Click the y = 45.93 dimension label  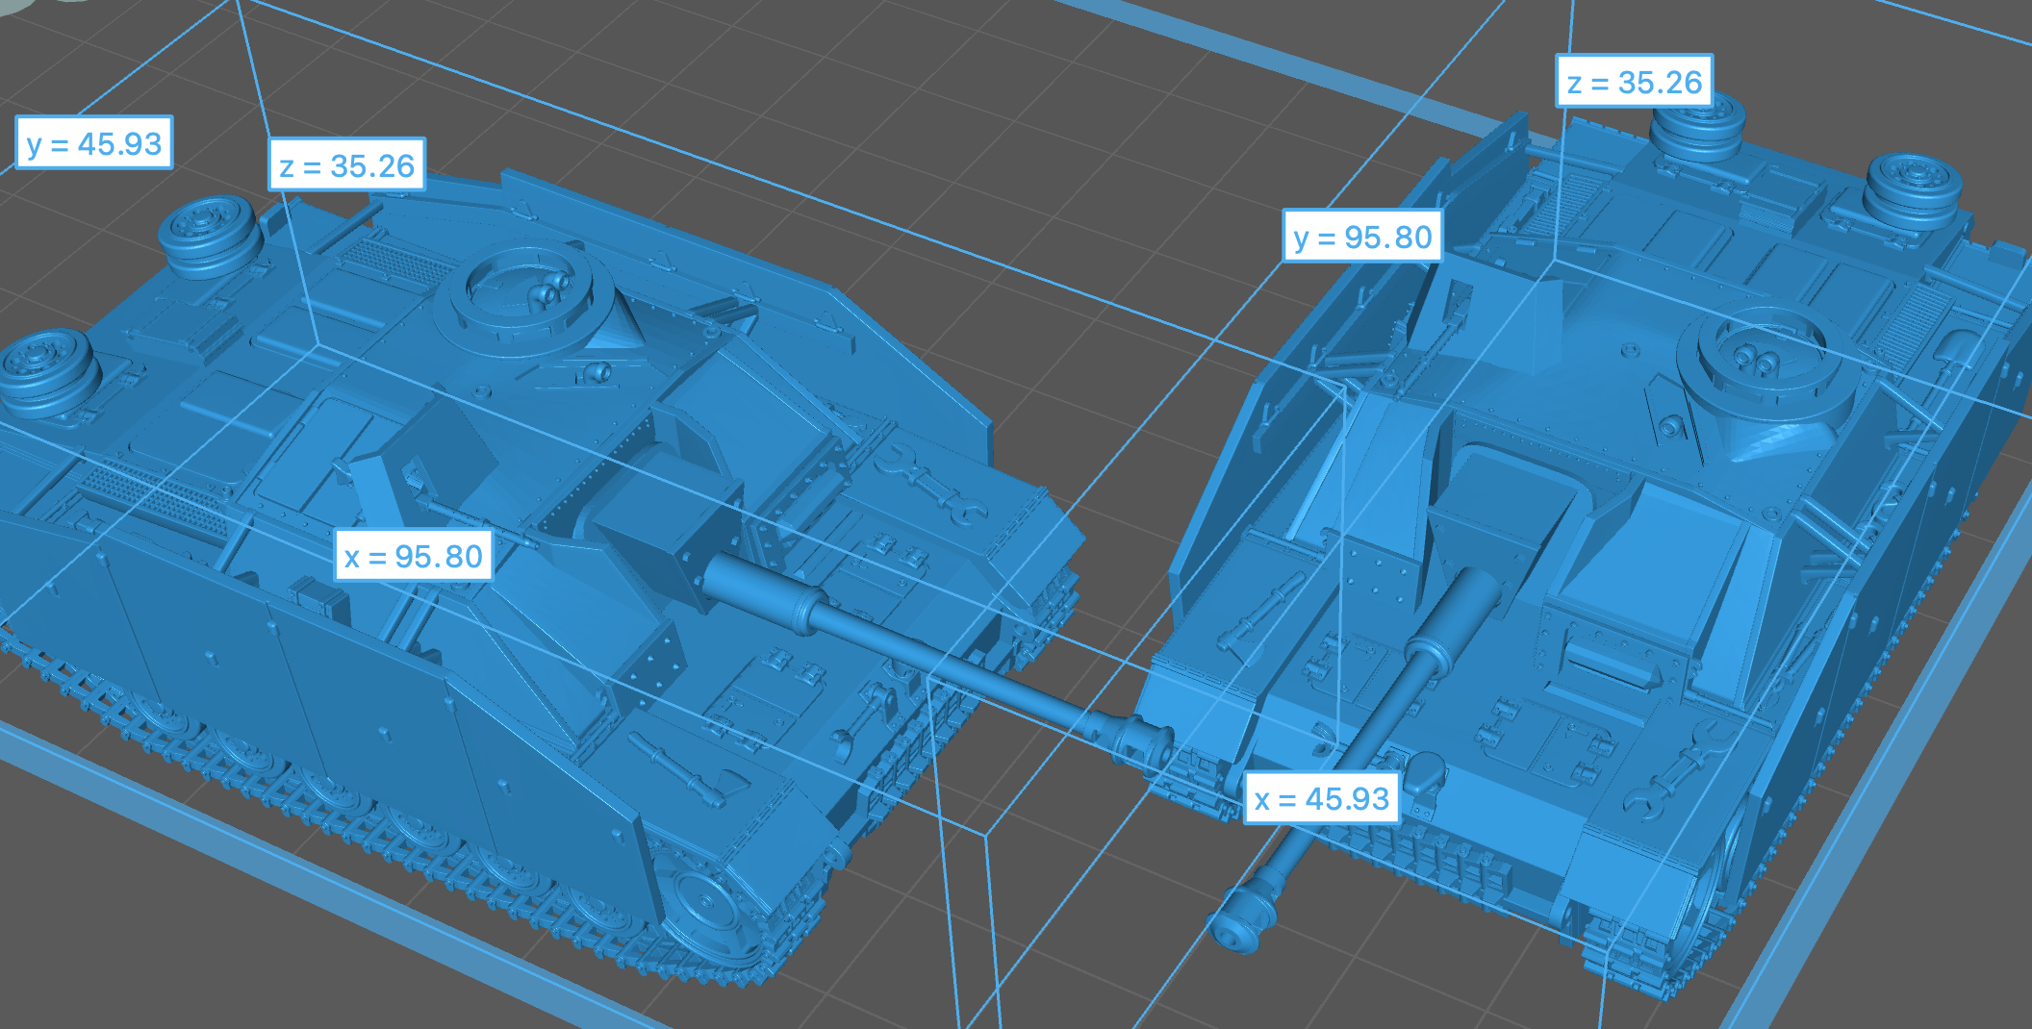point(94,143)
